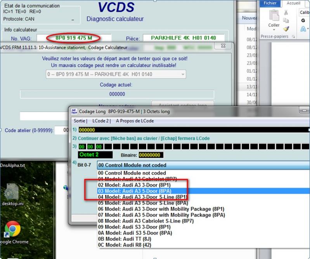
Task: Click the No. VAG part number field
Action: pos(74,38)
